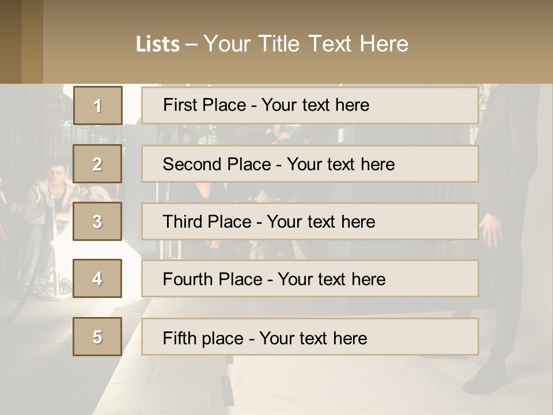Click the number 1 box
Image resolution: width=553 pixels, height=415 pixels.
click(x=98, y=105)
